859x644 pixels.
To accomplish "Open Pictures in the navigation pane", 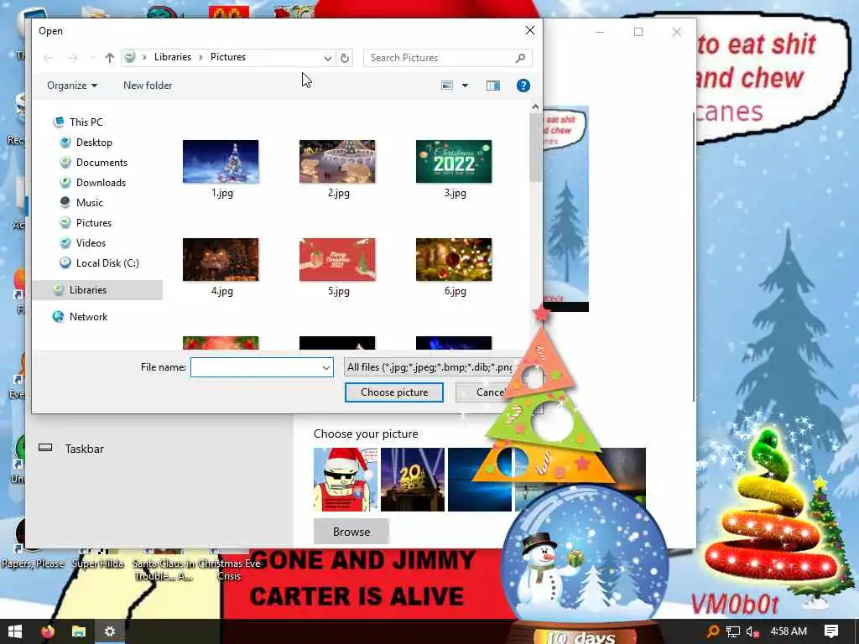I will tap(94, 223).
